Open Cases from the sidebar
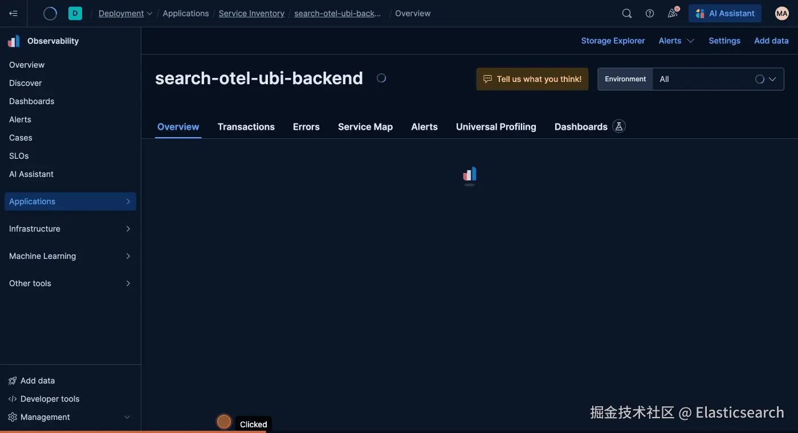Viewport: 798px width, 433px height. (x=21, y=138)
